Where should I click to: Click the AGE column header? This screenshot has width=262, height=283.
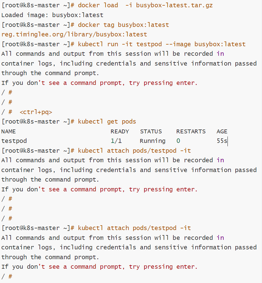tap(222, 131)
